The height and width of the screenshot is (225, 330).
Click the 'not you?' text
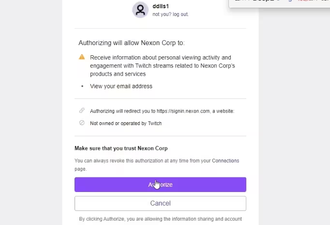pos(162,15)
